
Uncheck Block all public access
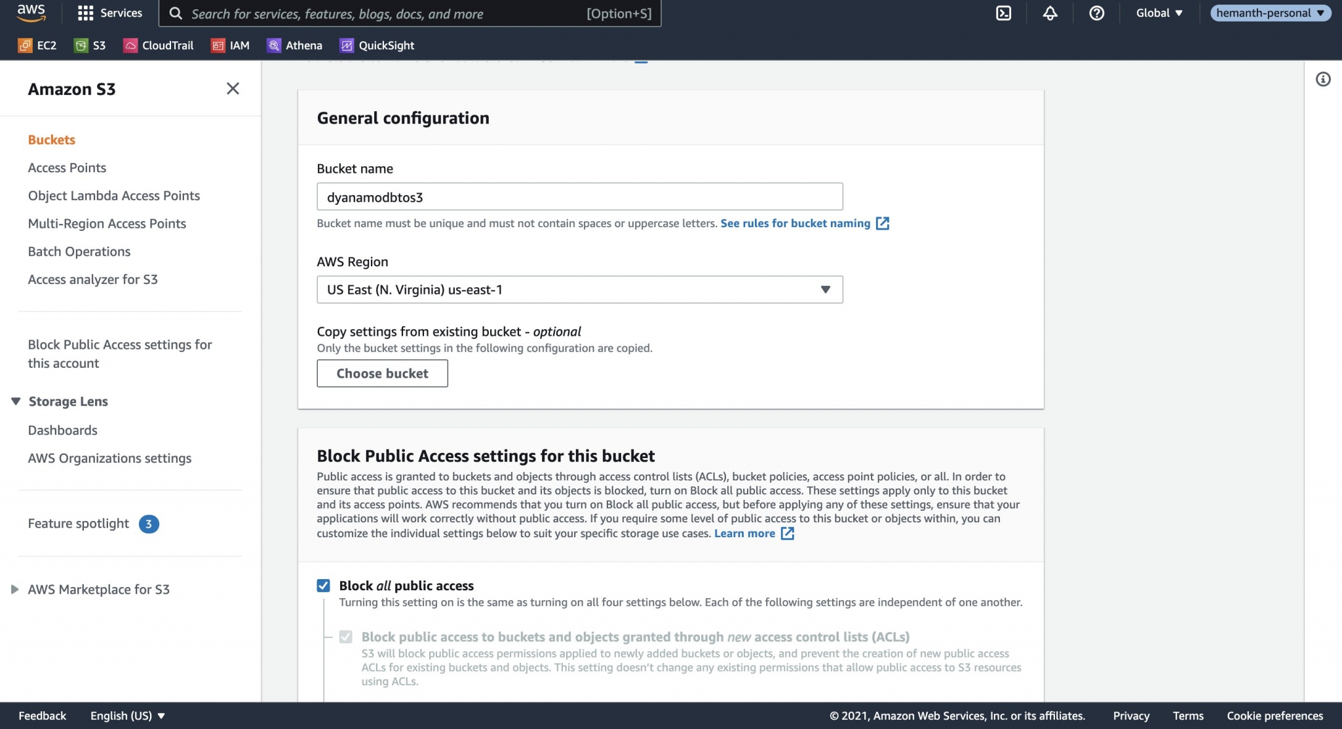323,586
